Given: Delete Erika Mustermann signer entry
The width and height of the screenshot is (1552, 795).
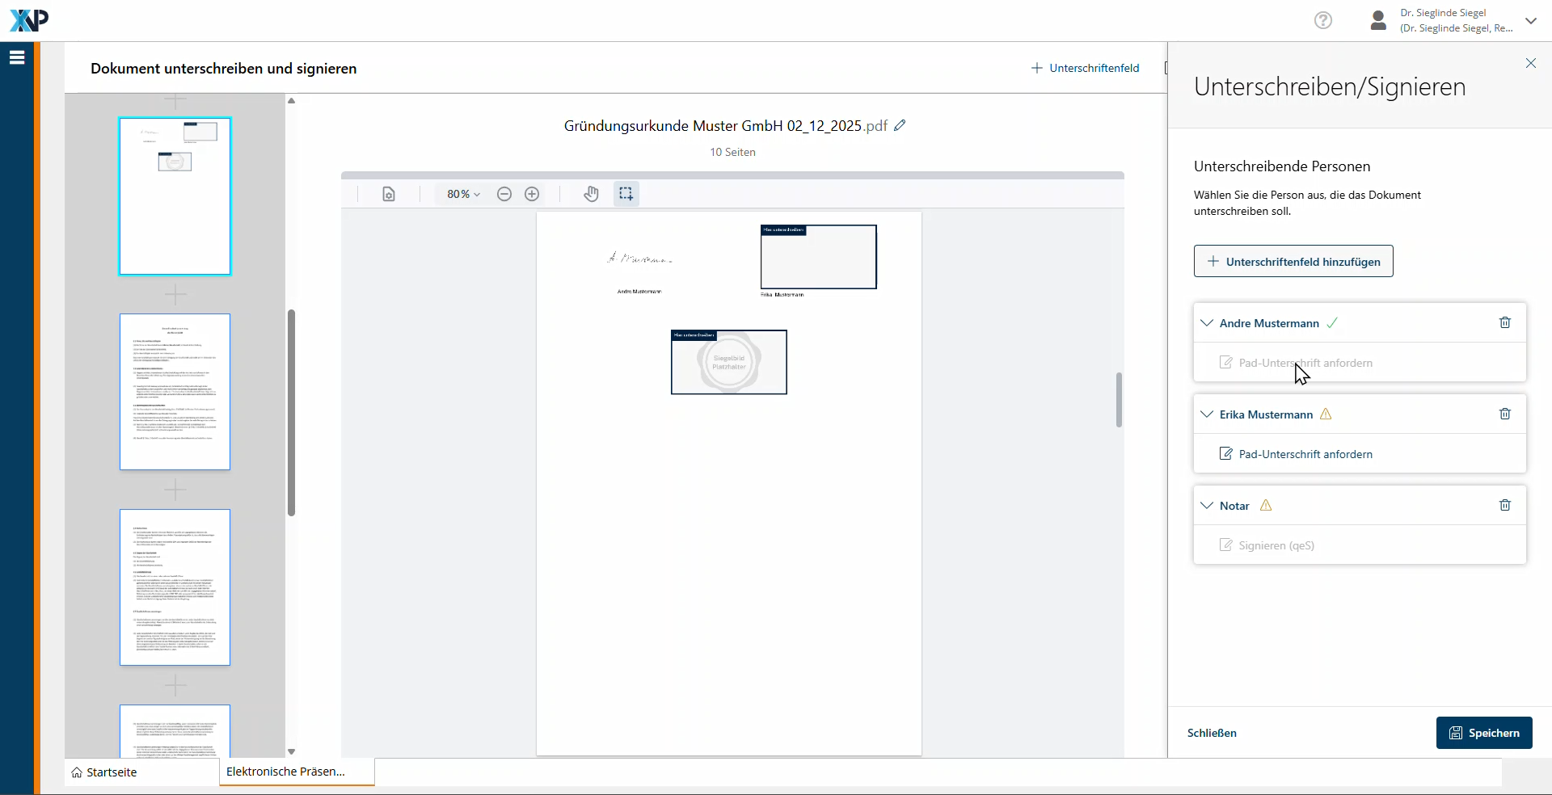Looking at the screenshot, I should 1504,414.
